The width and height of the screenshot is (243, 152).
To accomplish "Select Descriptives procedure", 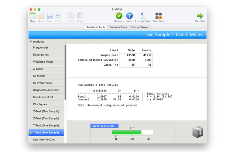I will [46, 55].
